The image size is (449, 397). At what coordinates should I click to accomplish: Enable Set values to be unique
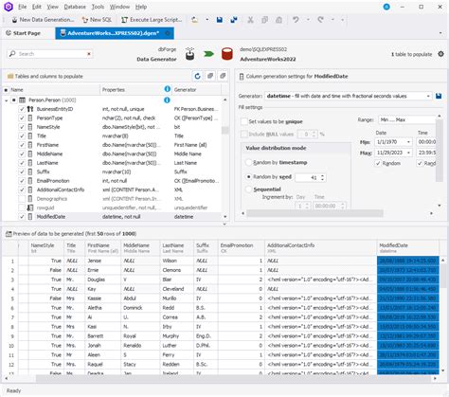(244, 121)
